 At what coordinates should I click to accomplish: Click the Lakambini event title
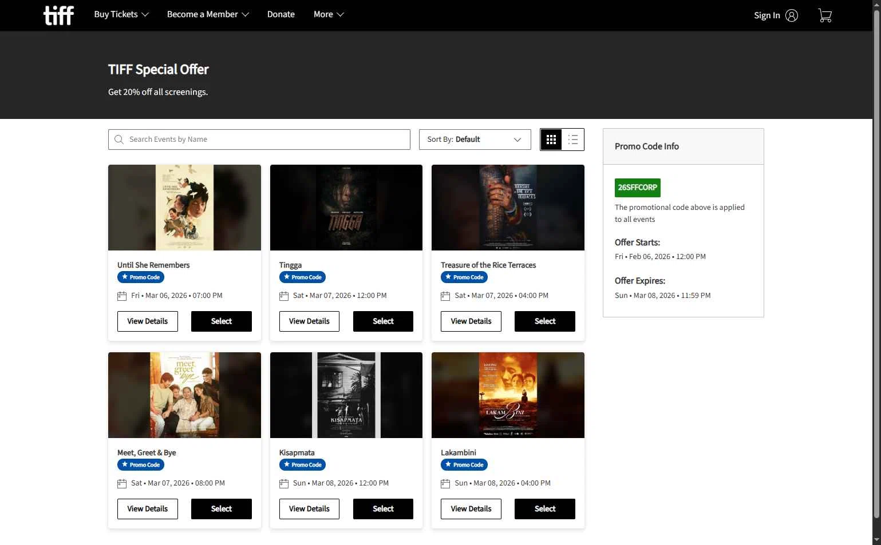[459, 453]
